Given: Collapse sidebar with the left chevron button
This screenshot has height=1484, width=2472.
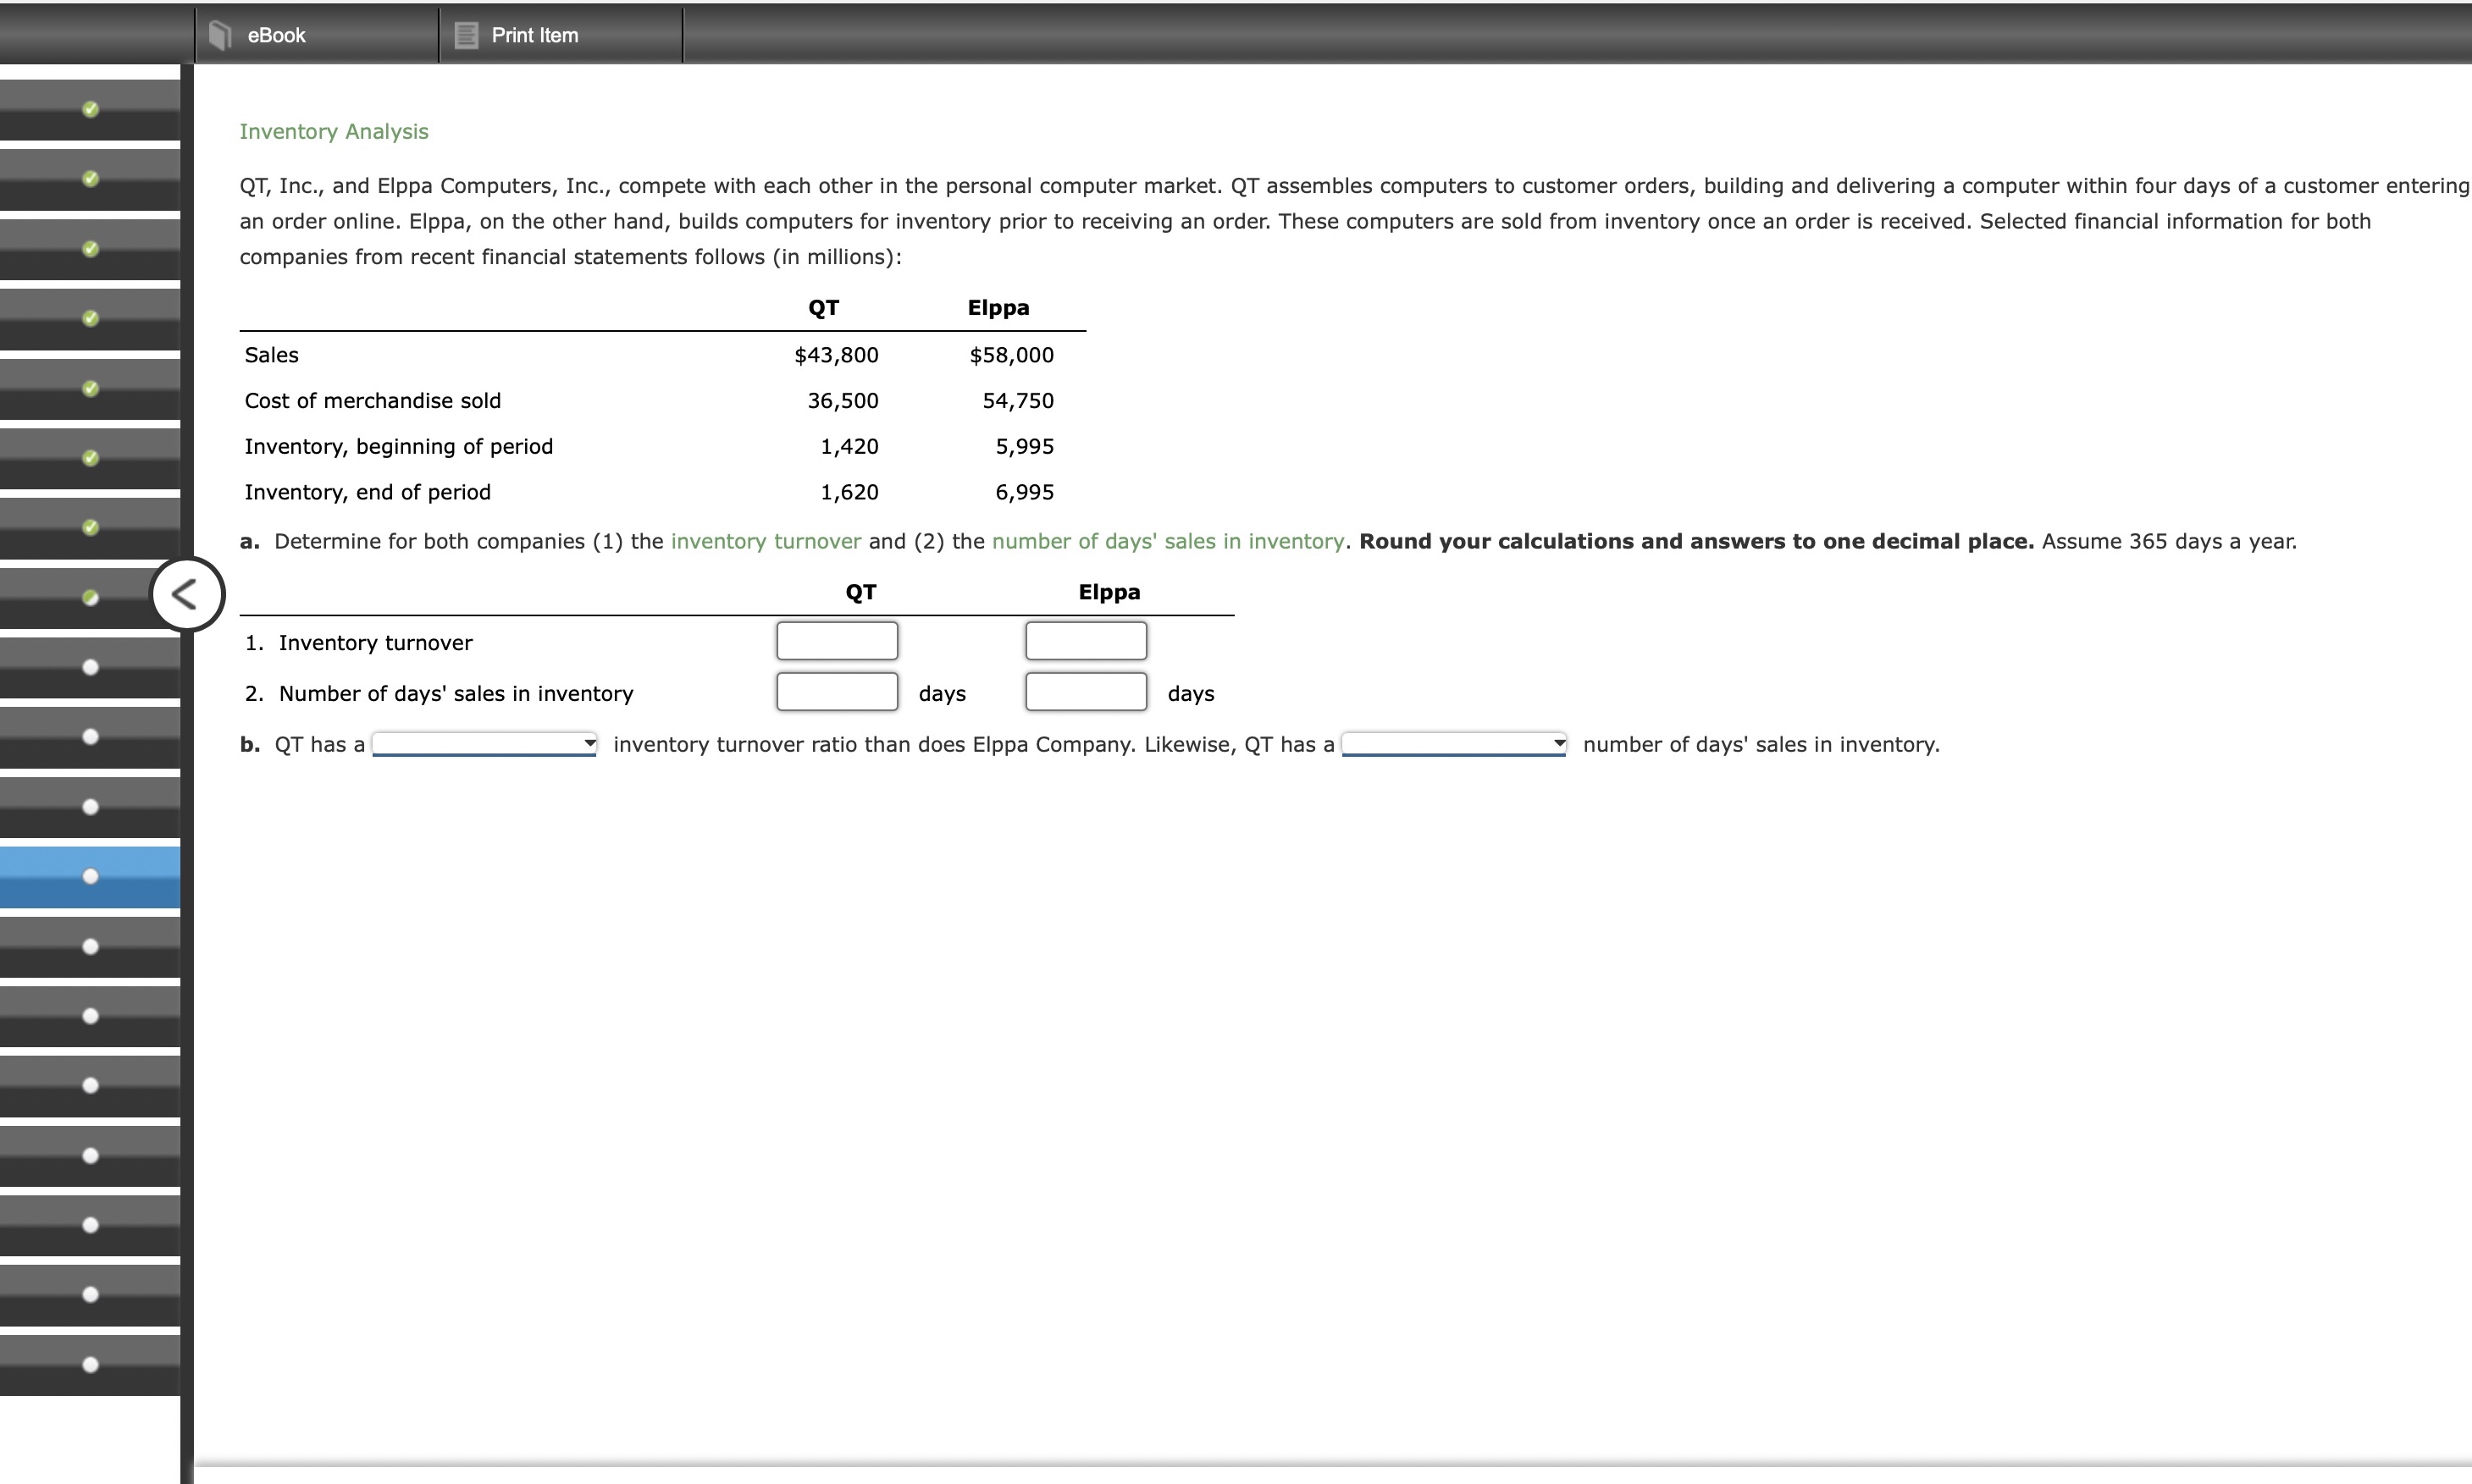Looking at the screenshot, I should tap(187, 594).
